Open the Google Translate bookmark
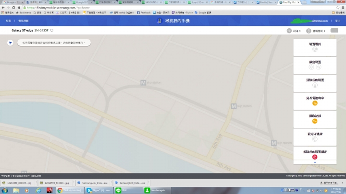This screenshot has height=194, width=346. tap(203, 12)
